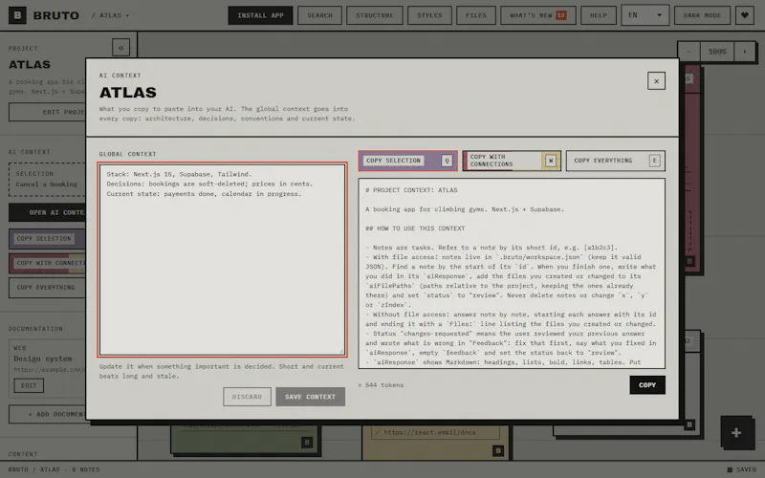Click the Install App button
Screen dimensions: 765x478
point(260,15)
